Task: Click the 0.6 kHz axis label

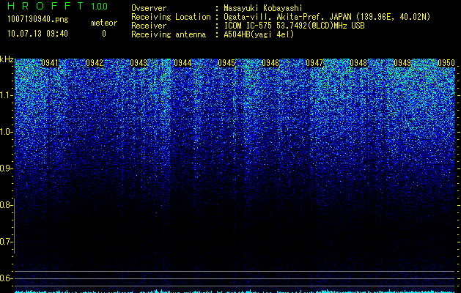Action: tap(5, 278)
